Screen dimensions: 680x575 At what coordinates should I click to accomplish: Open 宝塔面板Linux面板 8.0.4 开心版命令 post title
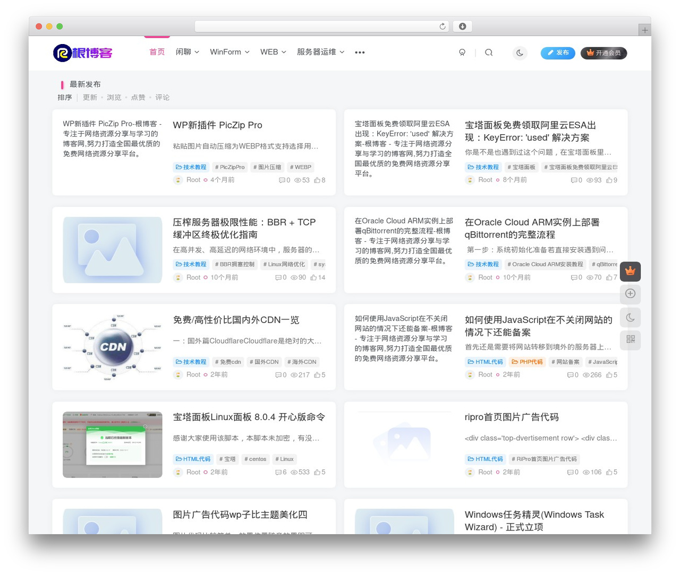click(x=249, y=417)
